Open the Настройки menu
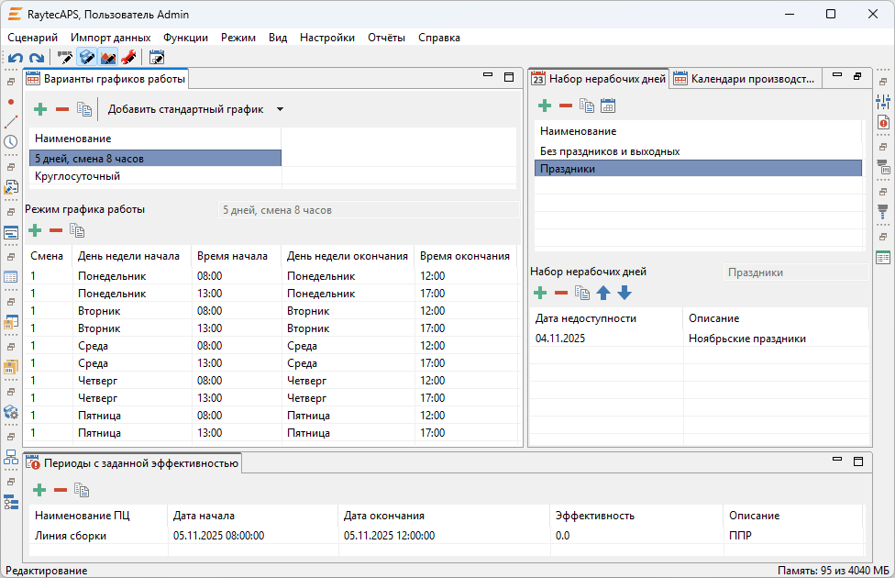The image size is (895, 578). (327, 38)
